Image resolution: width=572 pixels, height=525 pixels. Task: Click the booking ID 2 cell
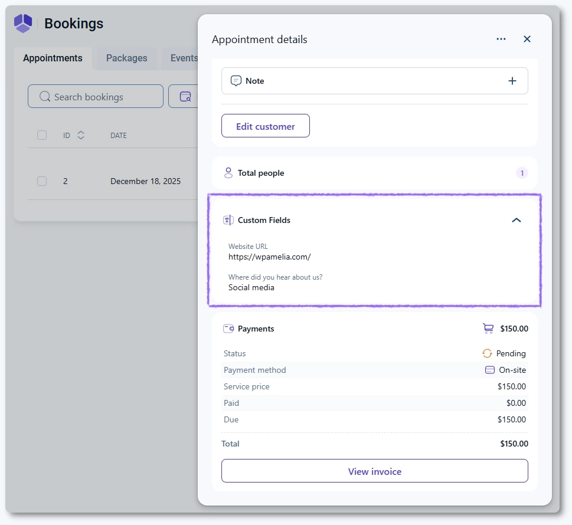[66, 181]
